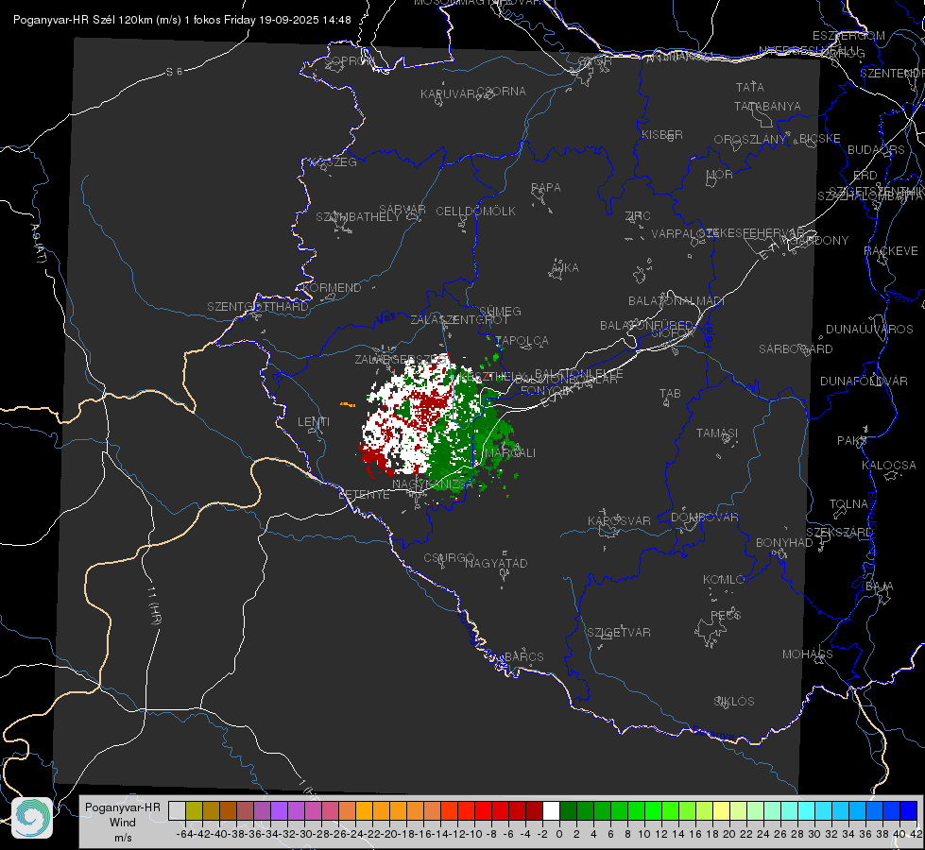This screenshot has width=925, height=850.
Task: Pick the dark green swatch between 0 and 2
Action: coord(568,810)
